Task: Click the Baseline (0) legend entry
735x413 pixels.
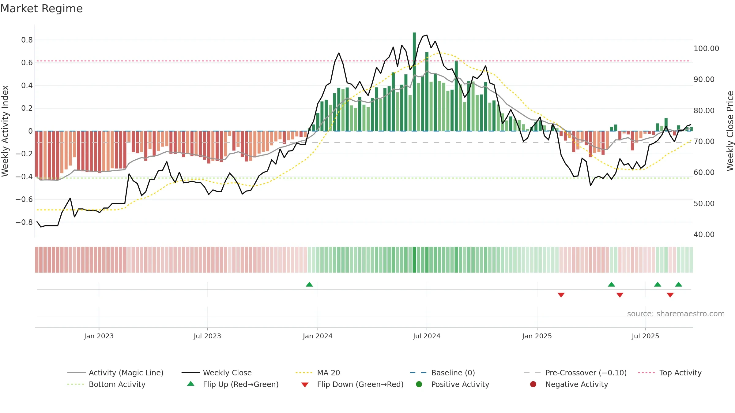Action: (442, 373)
